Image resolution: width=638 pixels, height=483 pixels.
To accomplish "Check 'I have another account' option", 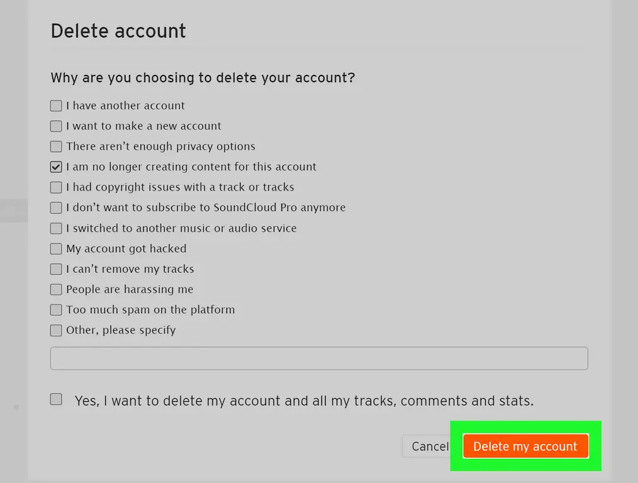I will (56, 106).
